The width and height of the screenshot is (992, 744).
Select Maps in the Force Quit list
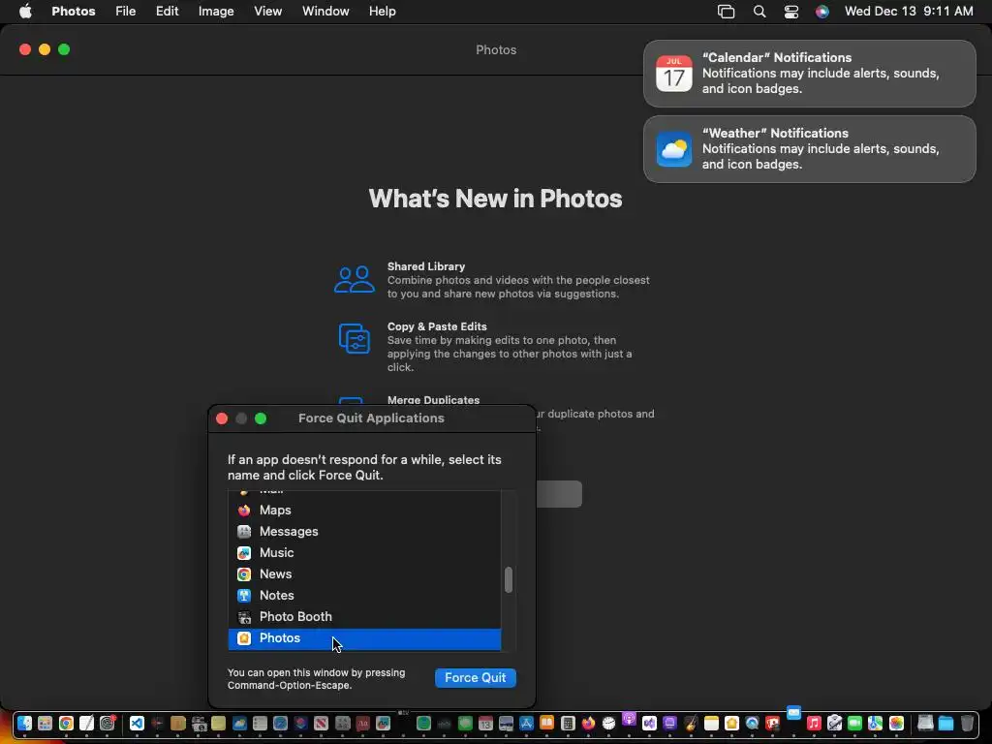point(364,510)
